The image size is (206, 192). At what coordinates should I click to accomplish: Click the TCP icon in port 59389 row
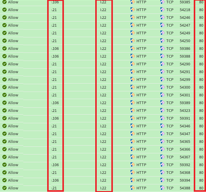(x=162, y=103)
